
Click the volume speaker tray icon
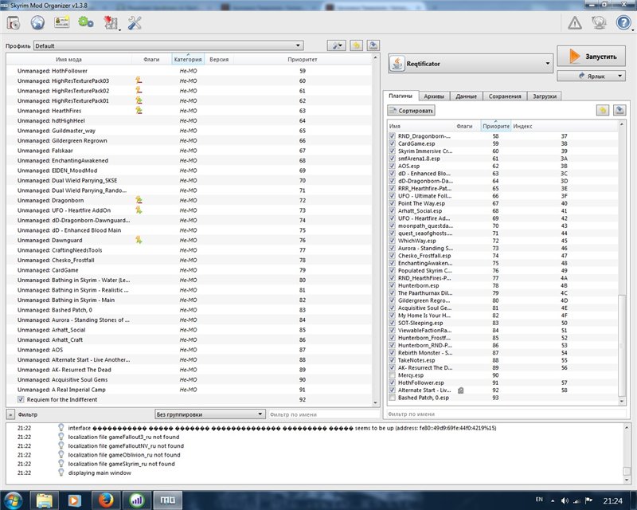coord(565,500)
